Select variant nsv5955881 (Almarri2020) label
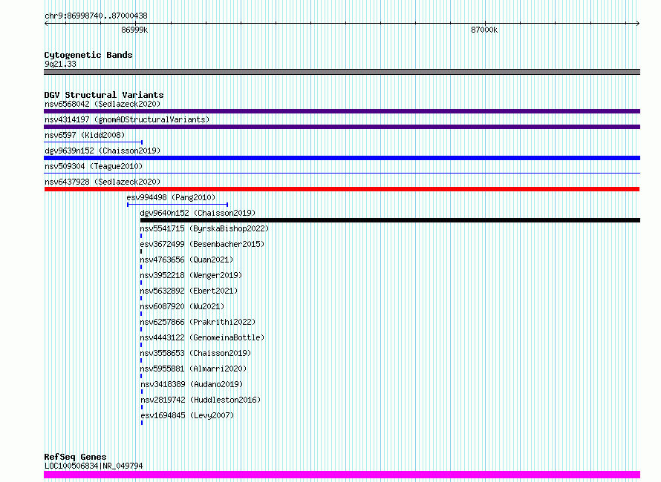This screenshot has width=661, height=482. pos(194,369)
